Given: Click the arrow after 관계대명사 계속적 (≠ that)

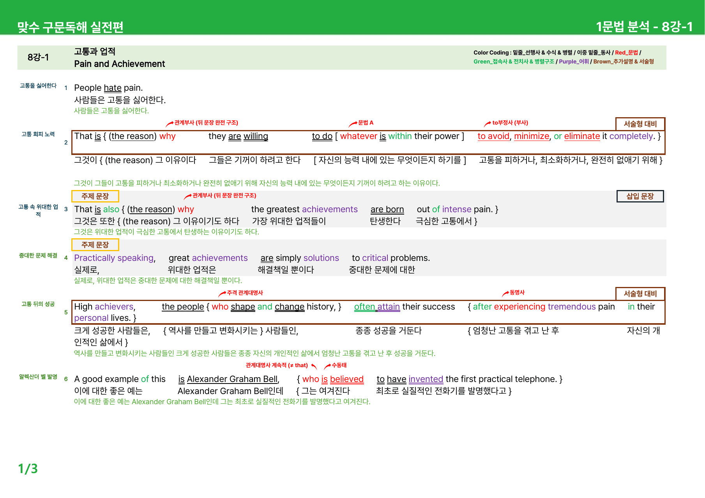Looking at the screenshot, I should [x=314, y=366].
